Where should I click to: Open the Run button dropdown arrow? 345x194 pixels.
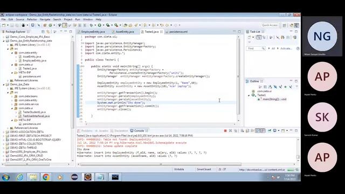[x=103, y=25]
